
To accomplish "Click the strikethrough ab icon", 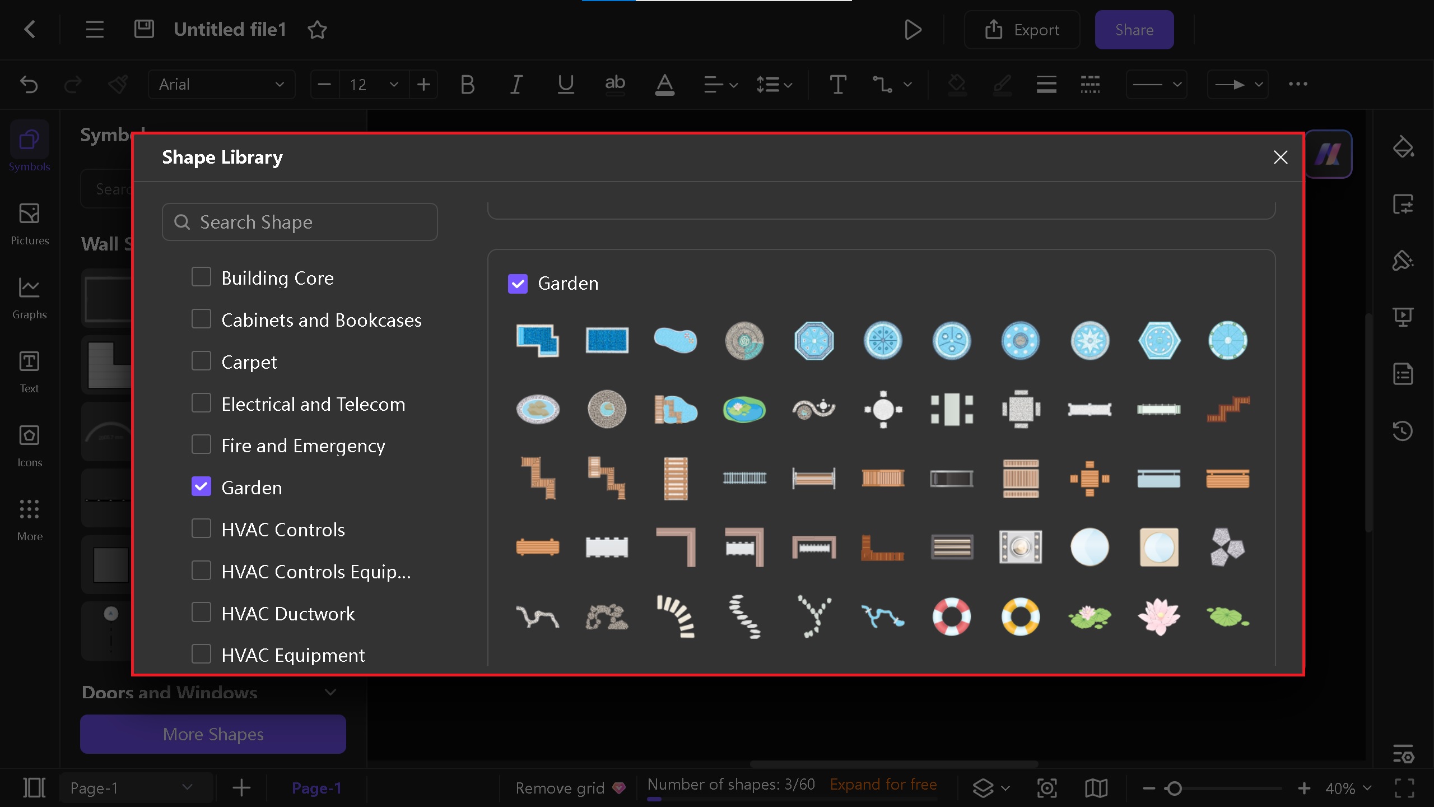I will 615,85.
